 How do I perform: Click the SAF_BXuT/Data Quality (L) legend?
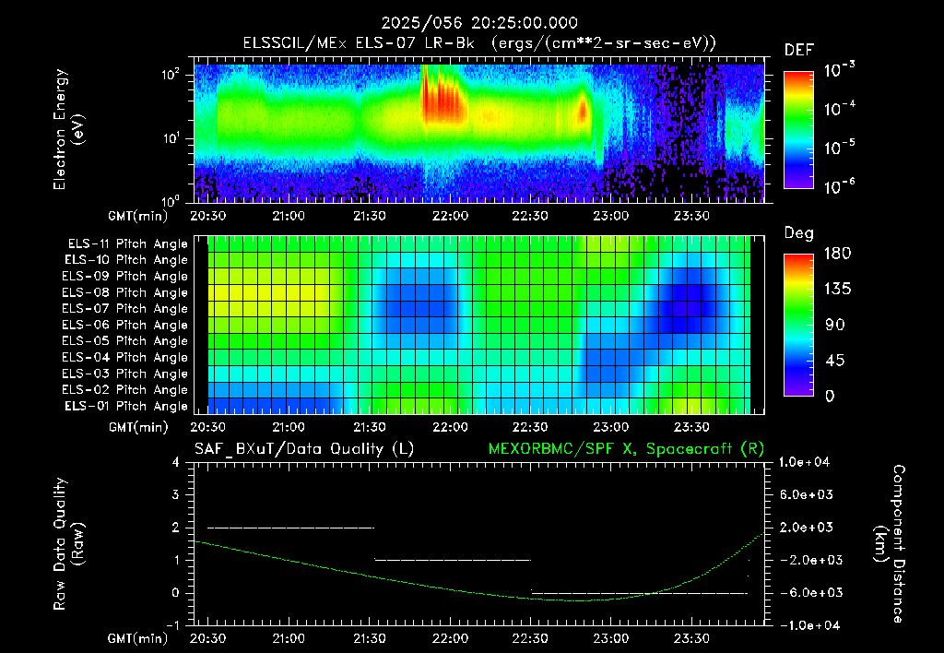coord(304,449)
